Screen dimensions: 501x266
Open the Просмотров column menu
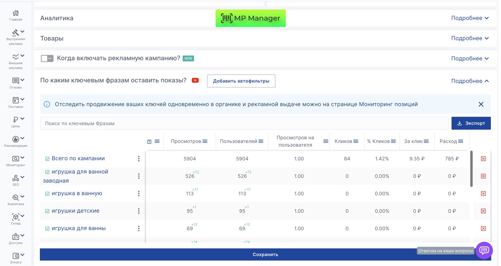[205, 141]
